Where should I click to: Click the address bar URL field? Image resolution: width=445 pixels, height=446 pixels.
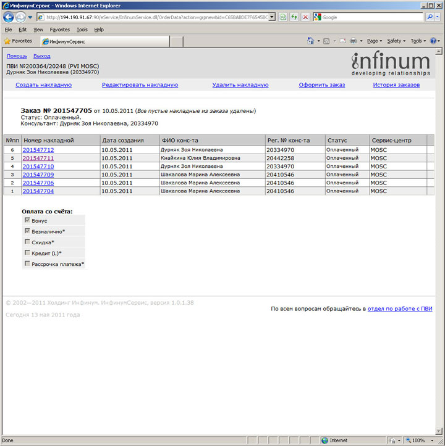point(157,17)
